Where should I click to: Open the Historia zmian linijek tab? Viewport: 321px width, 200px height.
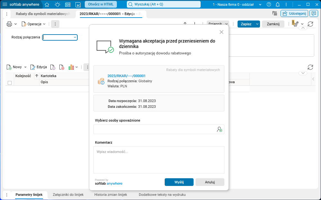111,195
